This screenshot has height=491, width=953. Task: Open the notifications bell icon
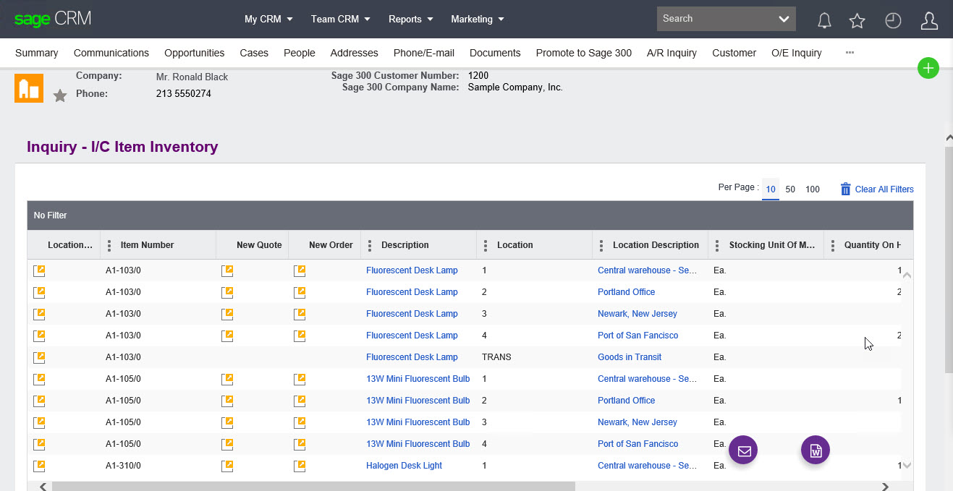coord(824,21)
